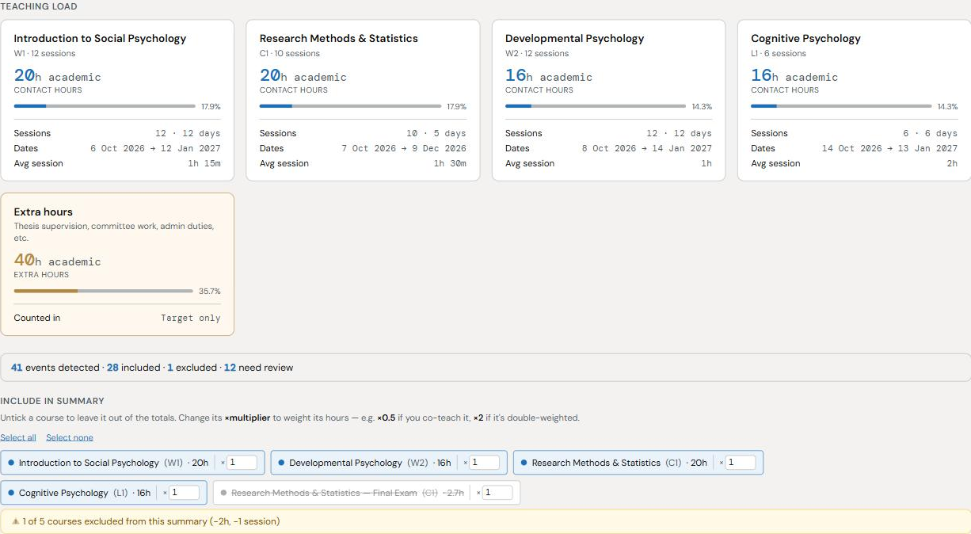This screenshot has height=534, width=971.
Task: Edit multiplier field for Research Methods & Statistics 20h
Action: [741, 463]
